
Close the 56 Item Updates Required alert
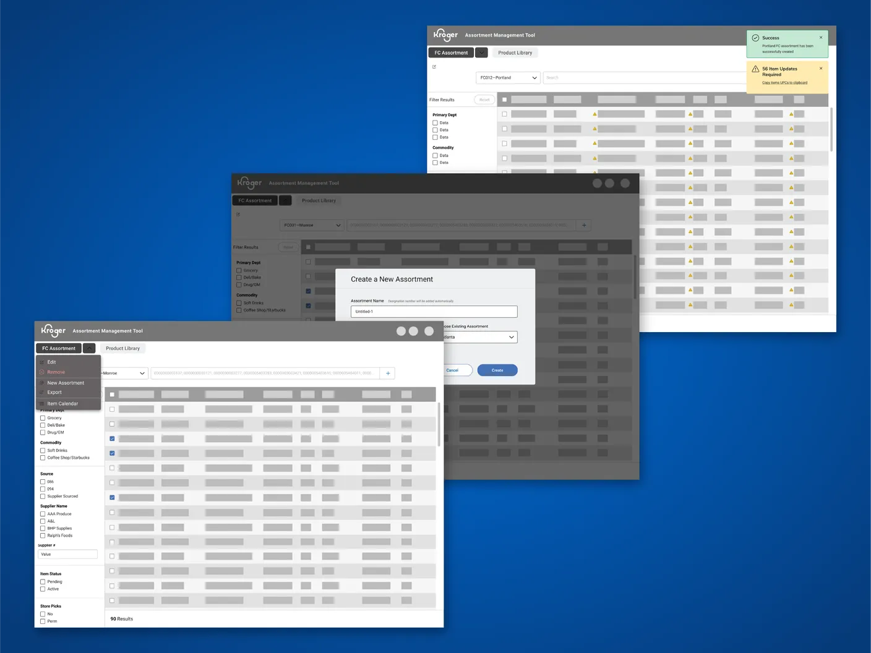821,69
